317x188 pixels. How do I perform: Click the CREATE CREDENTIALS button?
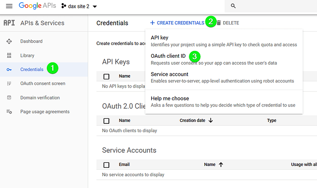(x=177, y=23)
